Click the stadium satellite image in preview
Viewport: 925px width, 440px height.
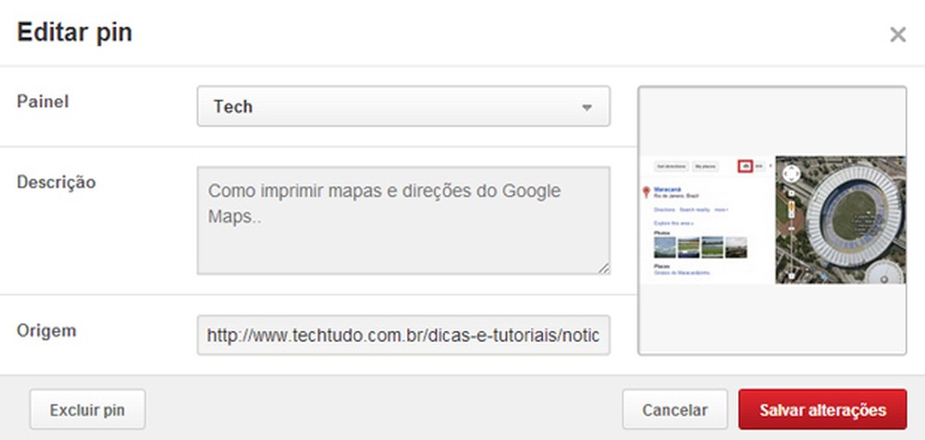[853, 219]
